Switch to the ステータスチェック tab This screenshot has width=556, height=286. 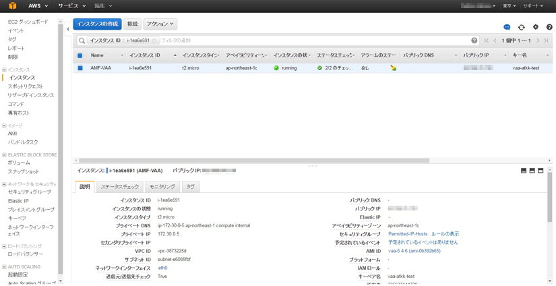point(120,187)
